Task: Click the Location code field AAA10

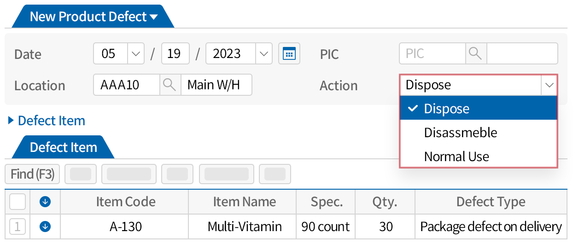Action: click(127, 85)
